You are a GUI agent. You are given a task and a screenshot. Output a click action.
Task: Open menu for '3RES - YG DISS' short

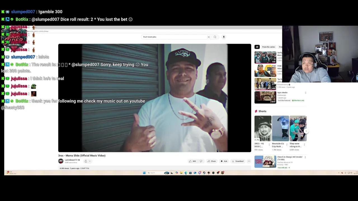[269, 145]
